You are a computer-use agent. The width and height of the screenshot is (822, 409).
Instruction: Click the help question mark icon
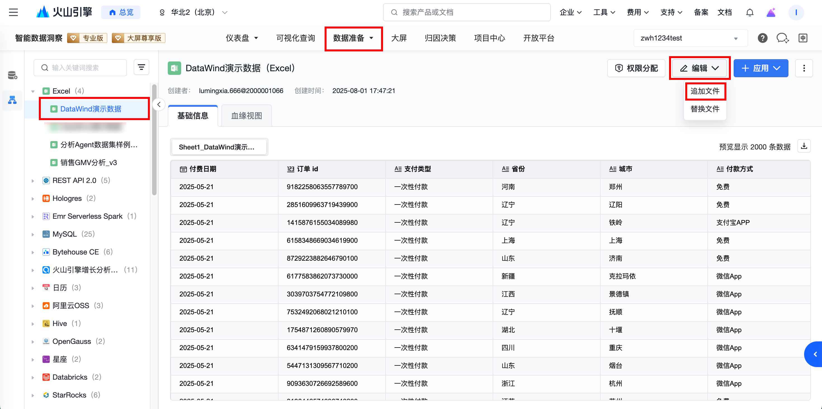click(762, 38)
